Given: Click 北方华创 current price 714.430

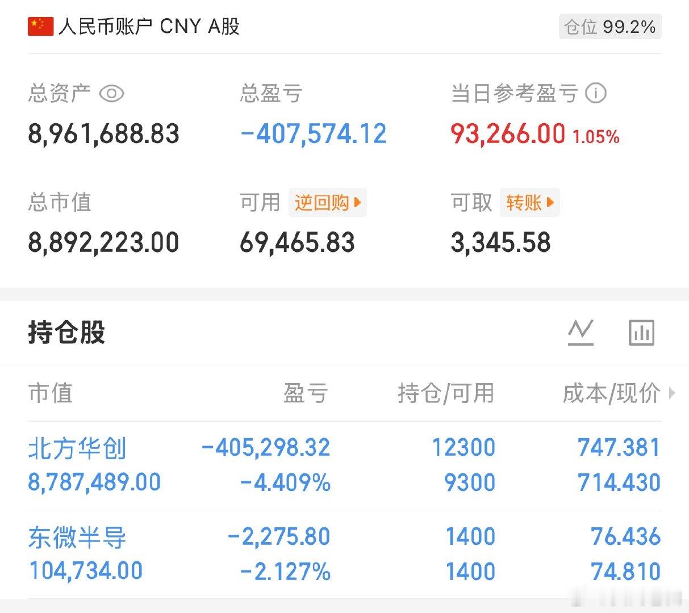Looking at the screenshot, I should pos(619,483).
